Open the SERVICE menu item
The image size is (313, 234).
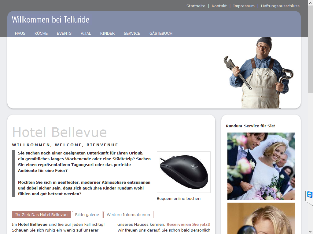132,34
